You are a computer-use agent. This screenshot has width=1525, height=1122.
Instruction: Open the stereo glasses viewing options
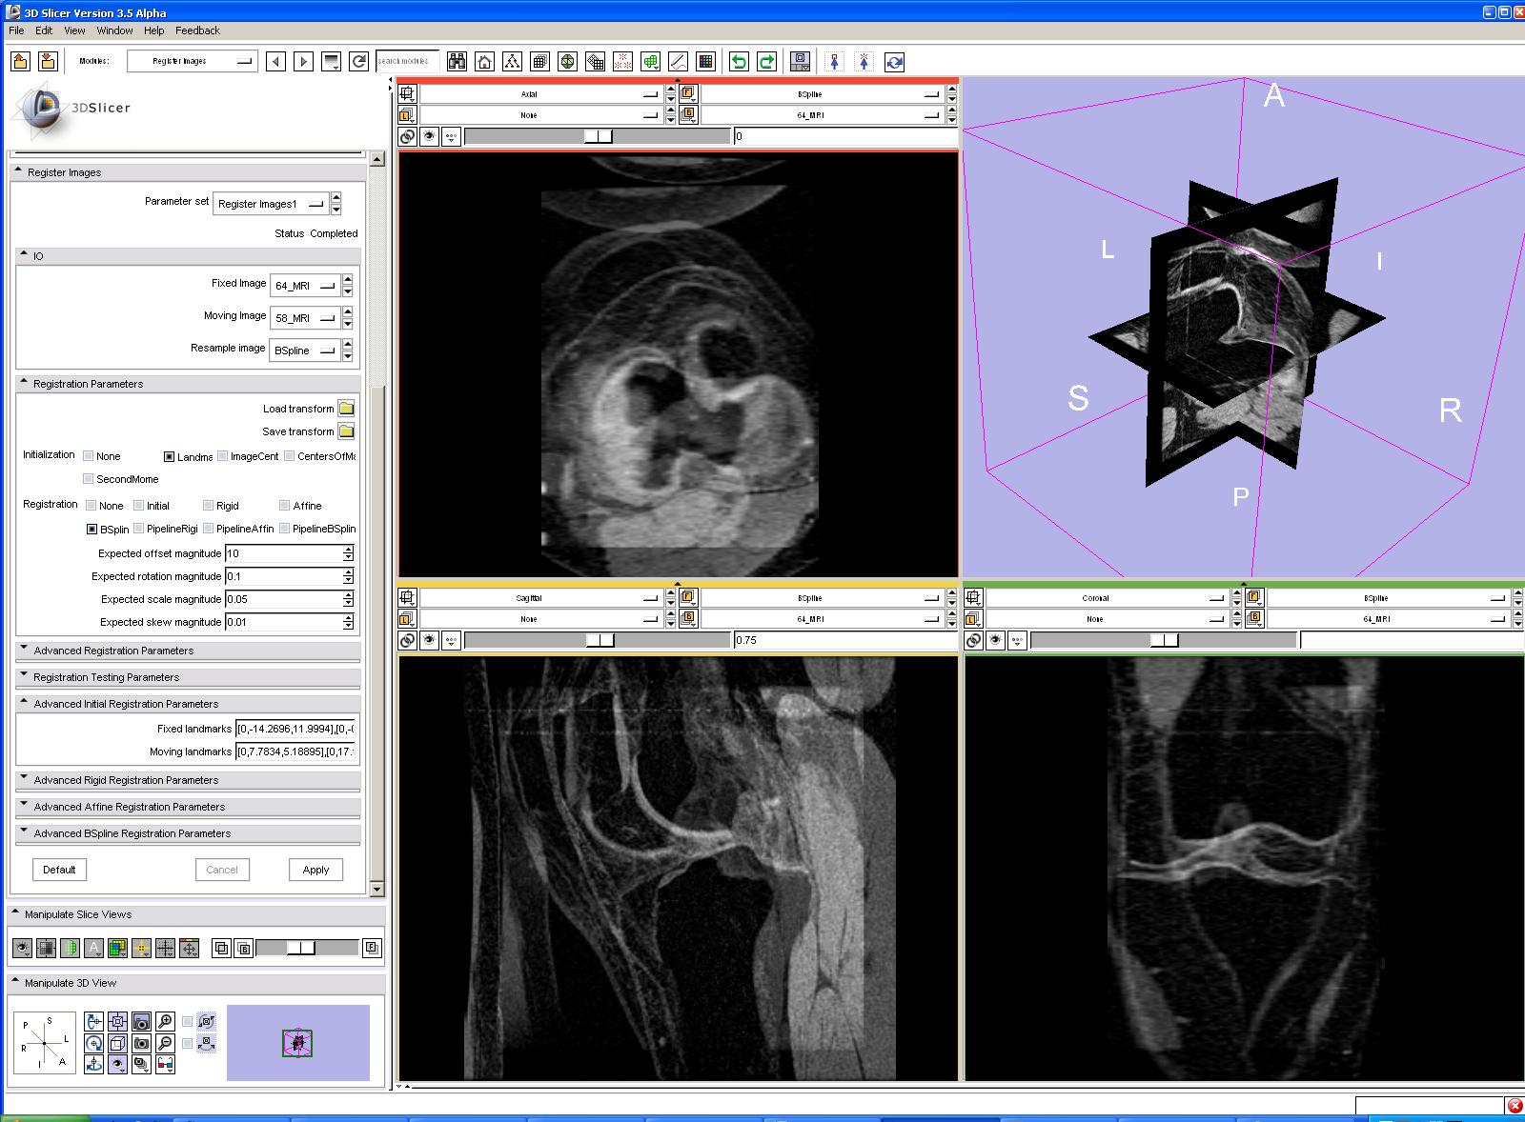(x=165, y=1064)
